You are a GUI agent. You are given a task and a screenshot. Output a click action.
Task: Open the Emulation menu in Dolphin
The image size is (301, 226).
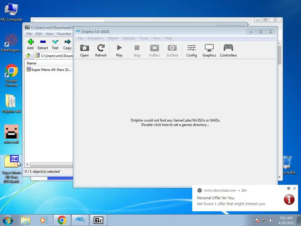pos(96,38)
